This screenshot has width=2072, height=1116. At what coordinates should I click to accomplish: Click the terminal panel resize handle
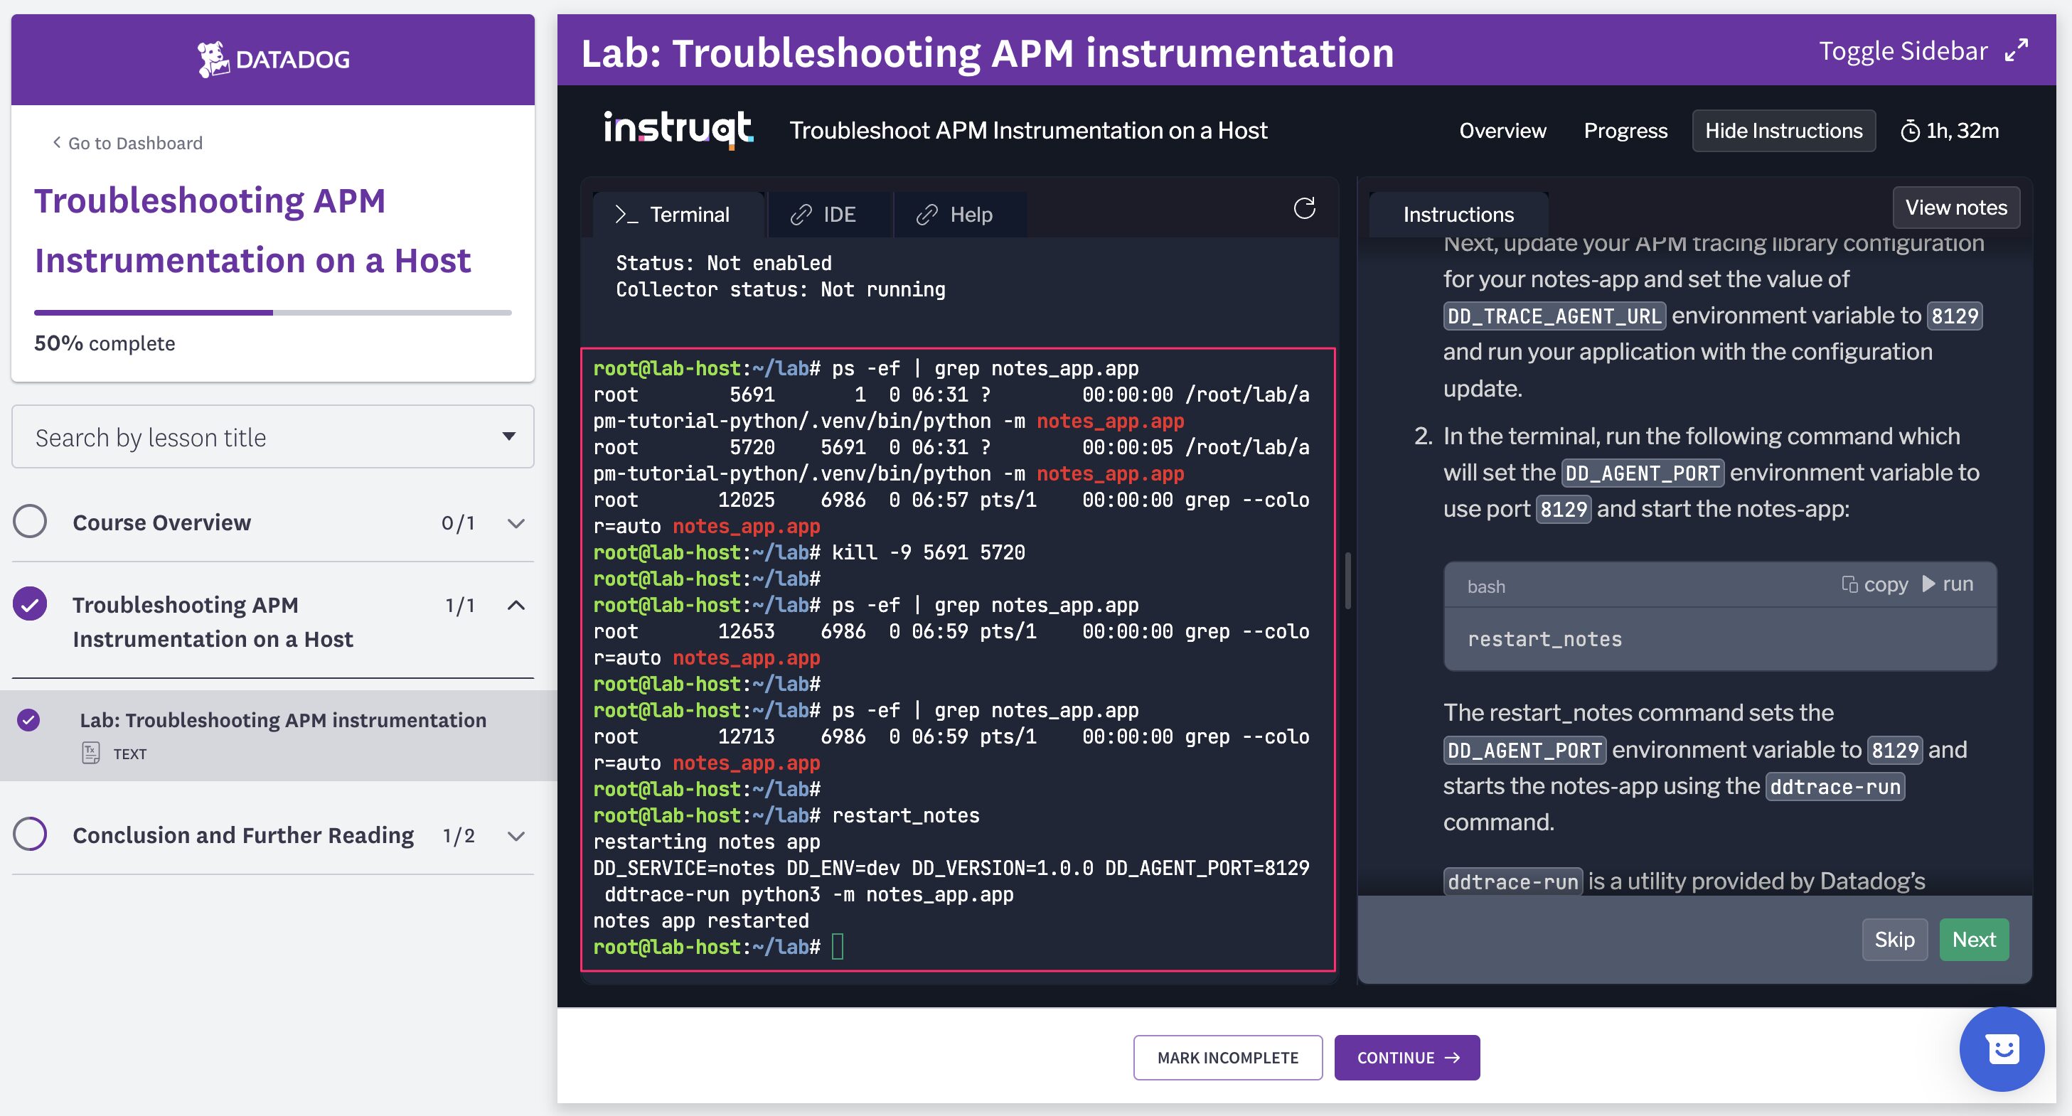click(x=1348, y=581)
